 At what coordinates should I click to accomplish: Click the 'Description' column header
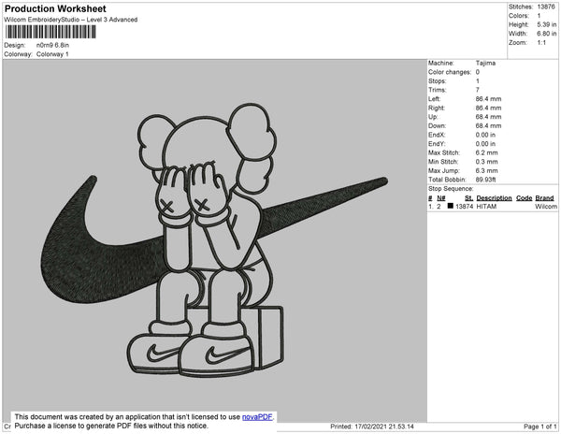coord(494,198)
